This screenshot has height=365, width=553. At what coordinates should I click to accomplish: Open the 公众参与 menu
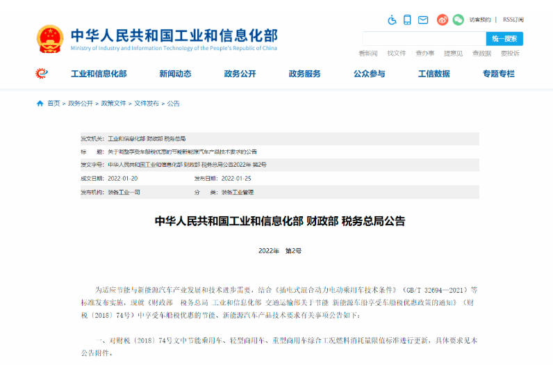pyautogui.click(x=370, y=74)
